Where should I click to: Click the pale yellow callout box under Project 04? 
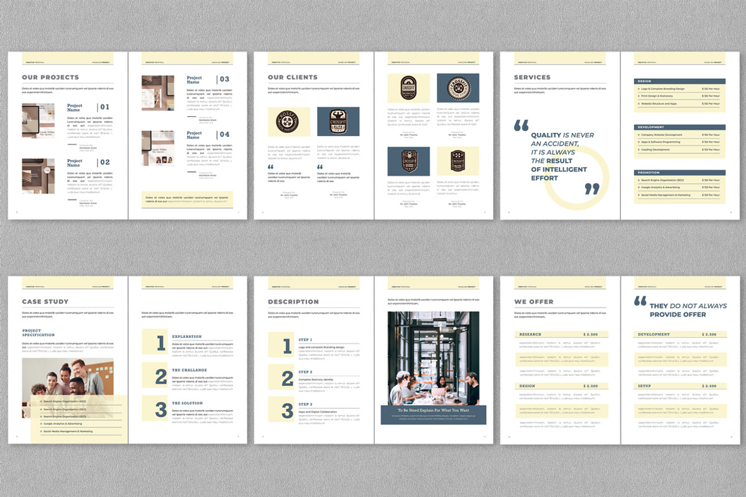click(x=187, y=199)
